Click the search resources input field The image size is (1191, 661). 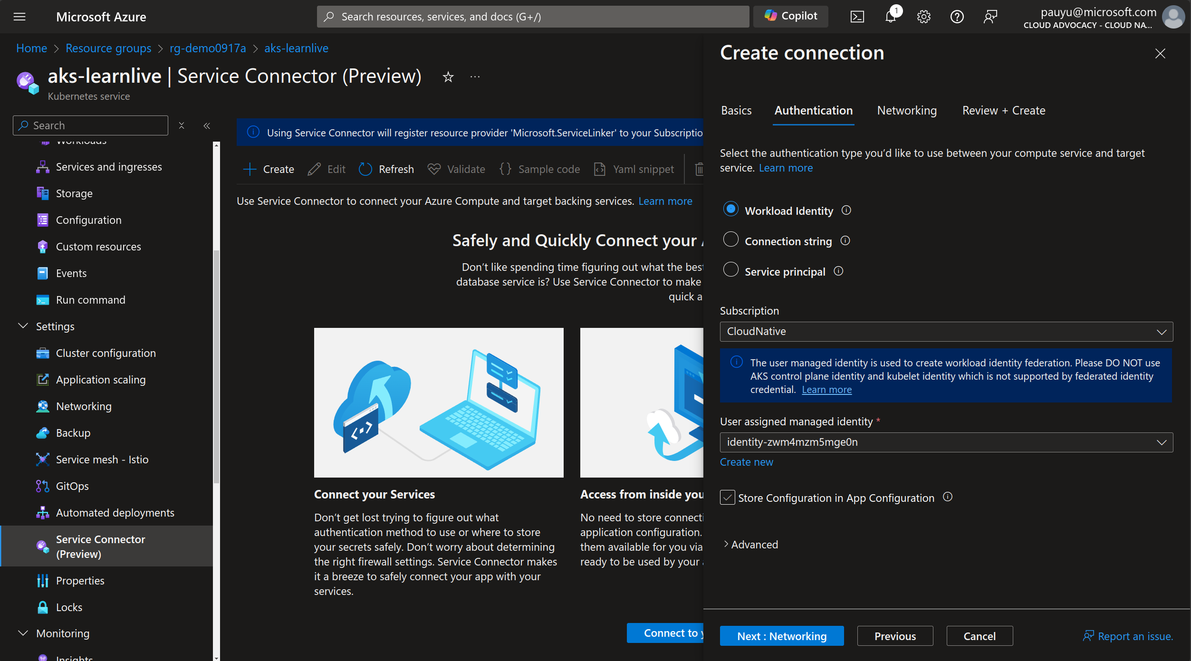[533, 15]
